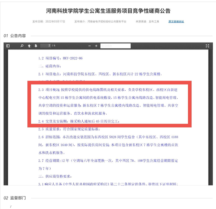Switch PDF viewer to fullscreen mode
This screenshot has width=216, height=209.
click(207, 46)
